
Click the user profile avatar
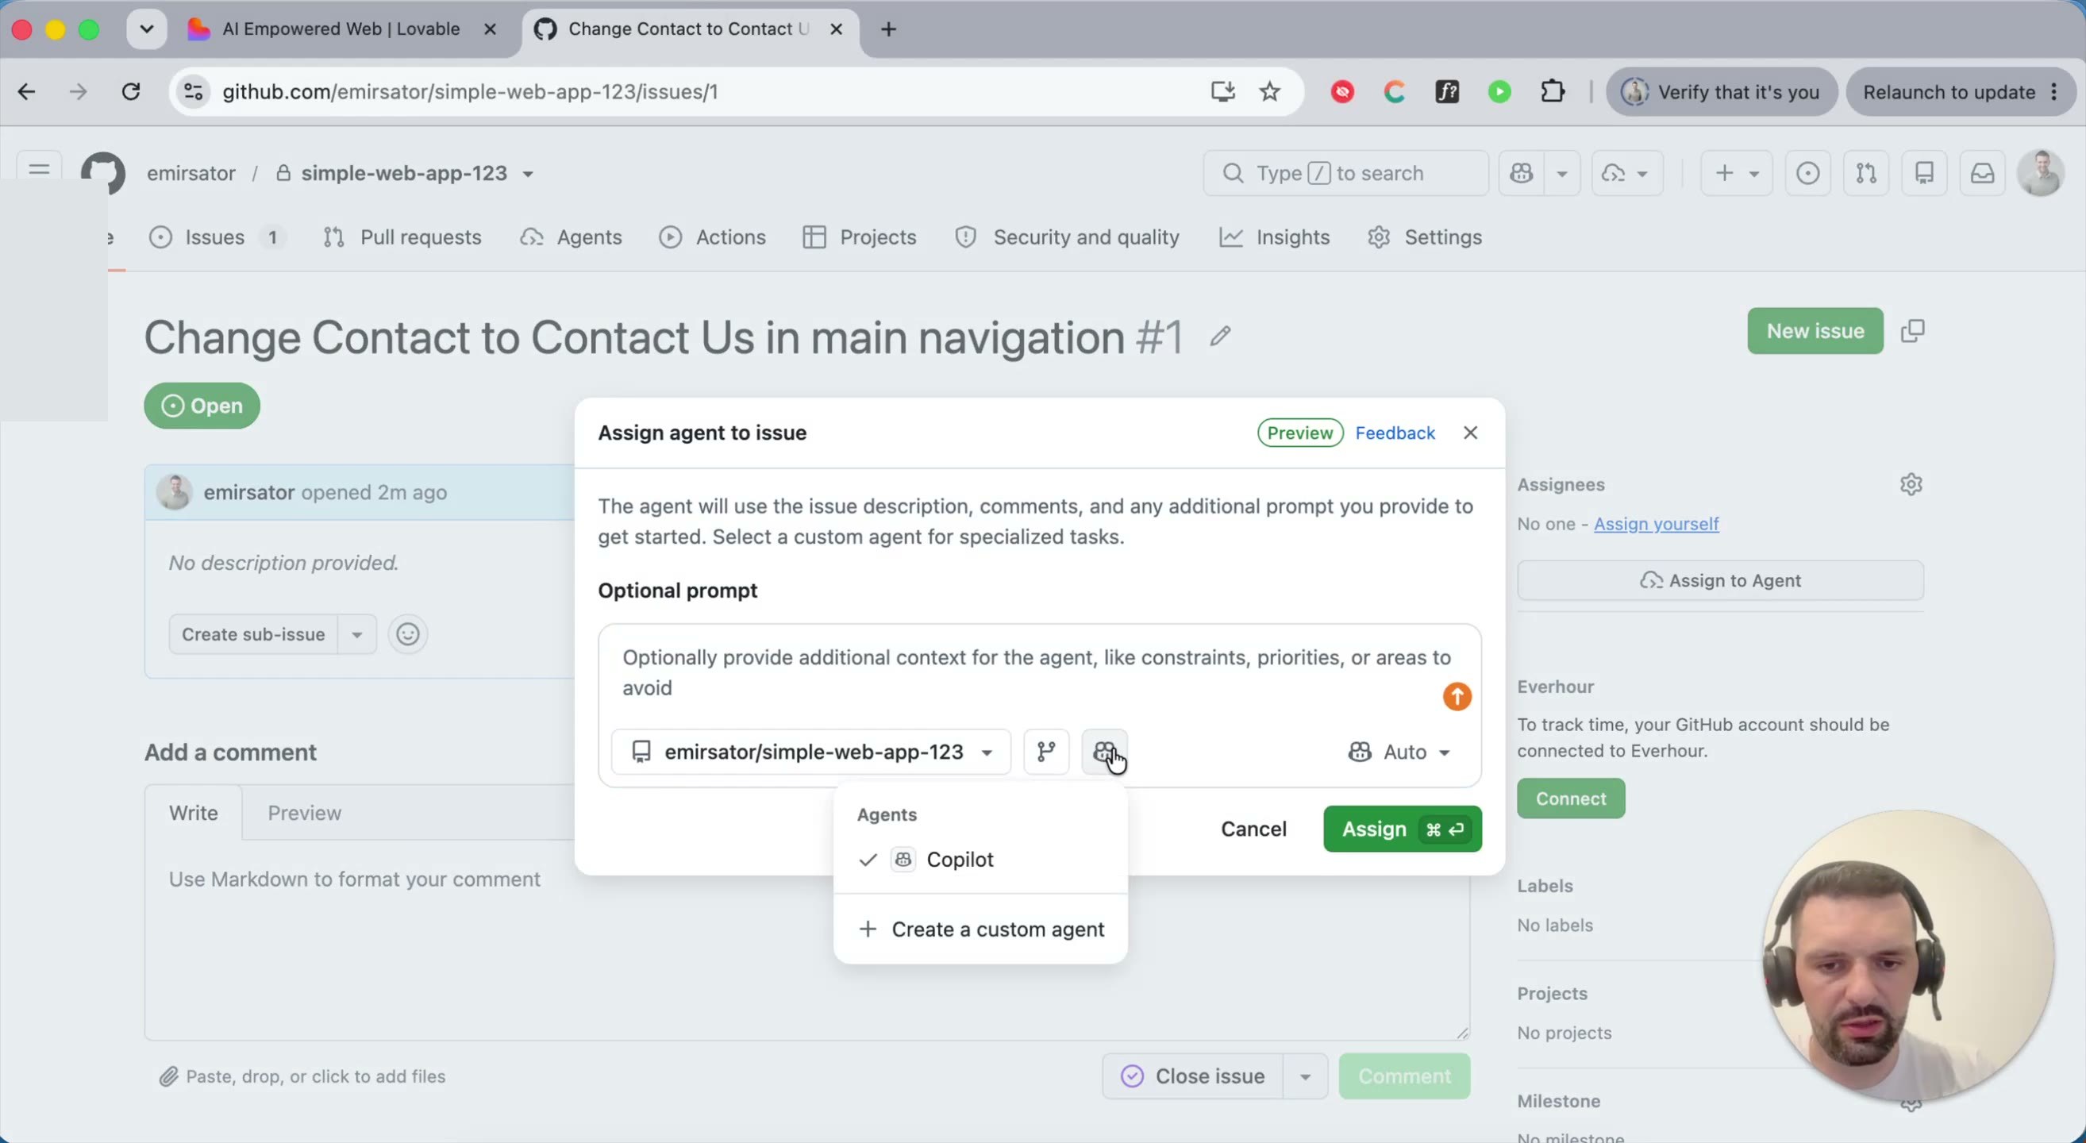point(2041,172)
